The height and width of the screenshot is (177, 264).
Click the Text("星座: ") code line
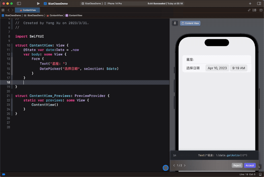click(53, 63)
